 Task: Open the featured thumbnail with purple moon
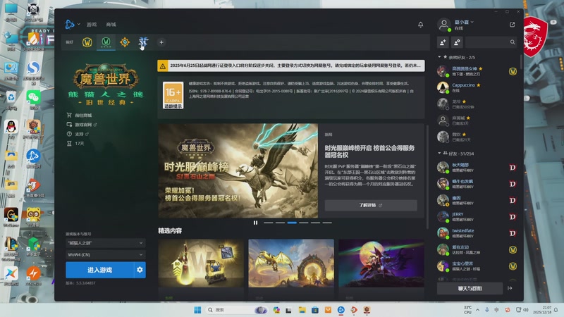pos(381,263)
